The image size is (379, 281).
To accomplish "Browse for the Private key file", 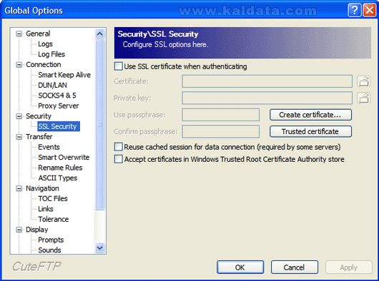I will pos(364,98).
